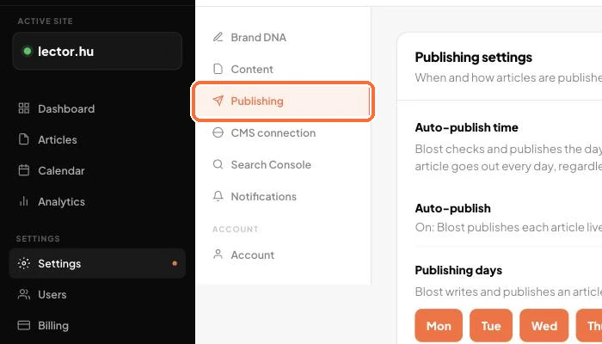Click the CMS connection icon
This screenshot has height=344, width=602.
pos(218,132)
